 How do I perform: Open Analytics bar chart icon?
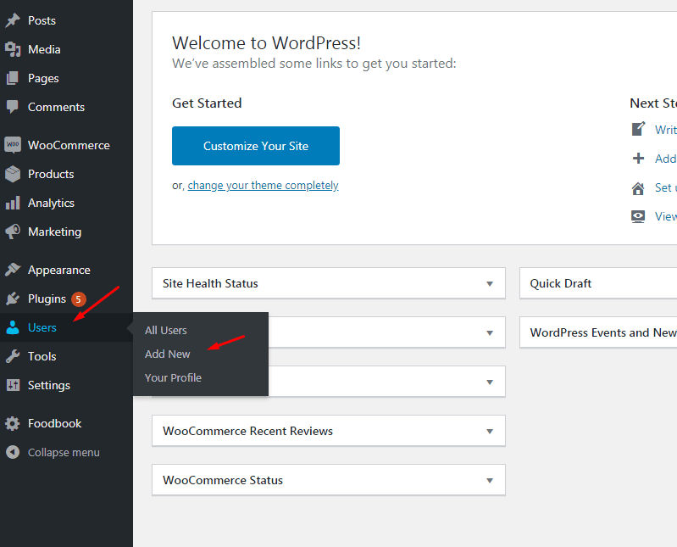click(x=13, y=203)
